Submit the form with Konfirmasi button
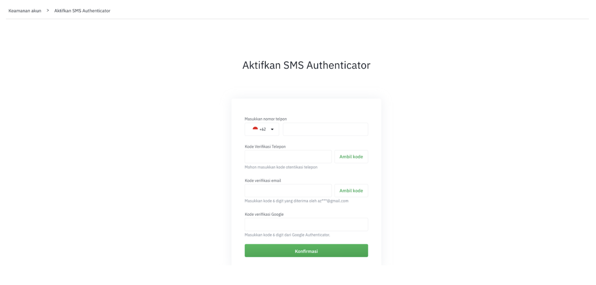This screenshot has height=285, width=596. (x=306, y=251)
